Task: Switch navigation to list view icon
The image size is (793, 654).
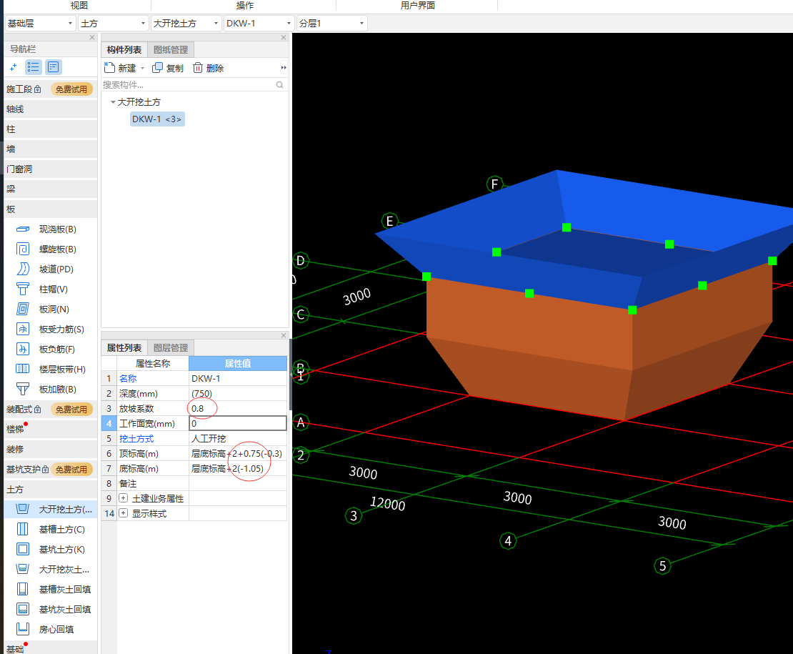Action: coord(34,66)
